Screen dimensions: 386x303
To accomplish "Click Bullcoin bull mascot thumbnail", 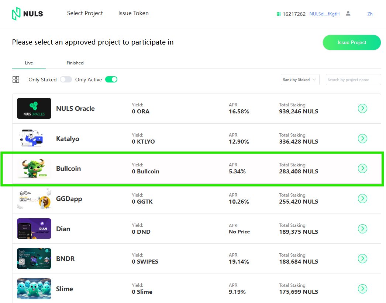I will coord(34,169).
